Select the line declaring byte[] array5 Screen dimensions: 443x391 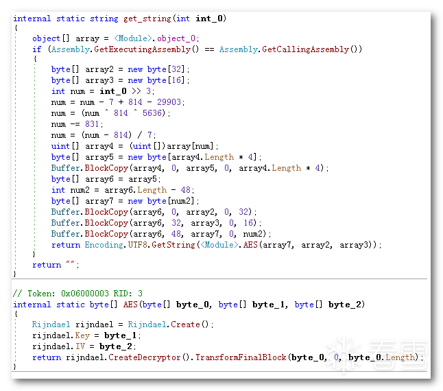(156, 157)
